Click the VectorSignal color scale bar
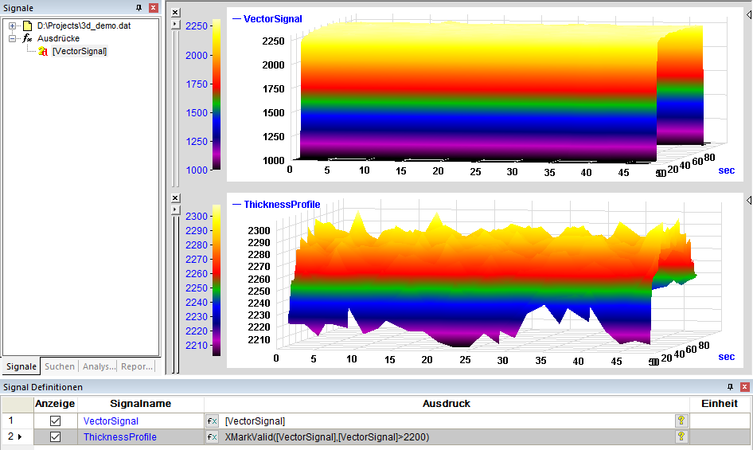 click(217, 94)
